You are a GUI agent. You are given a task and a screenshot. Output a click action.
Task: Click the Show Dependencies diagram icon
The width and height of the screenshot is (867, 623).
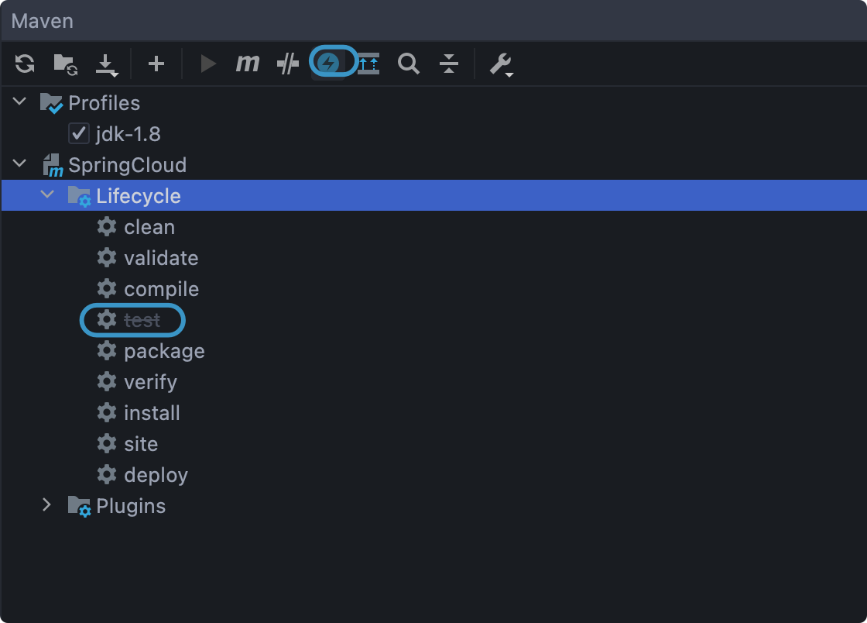pyautogui.click(x=369, y=64)
